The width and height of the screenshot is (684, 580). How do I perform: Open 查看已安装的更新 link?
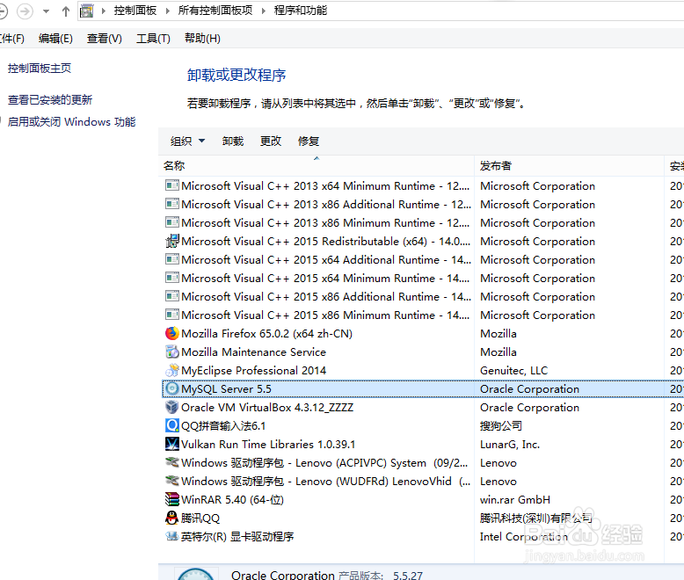click(x=50, y=100)
